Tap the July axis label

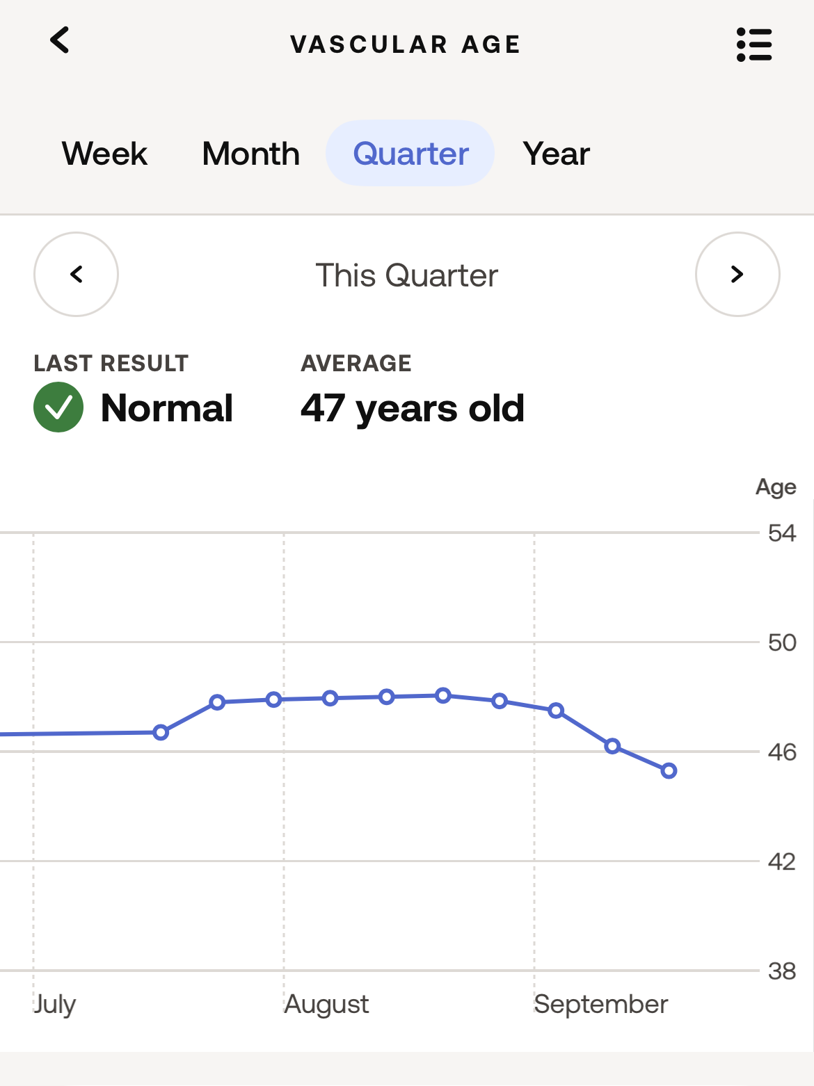(x=54, y=1005)
